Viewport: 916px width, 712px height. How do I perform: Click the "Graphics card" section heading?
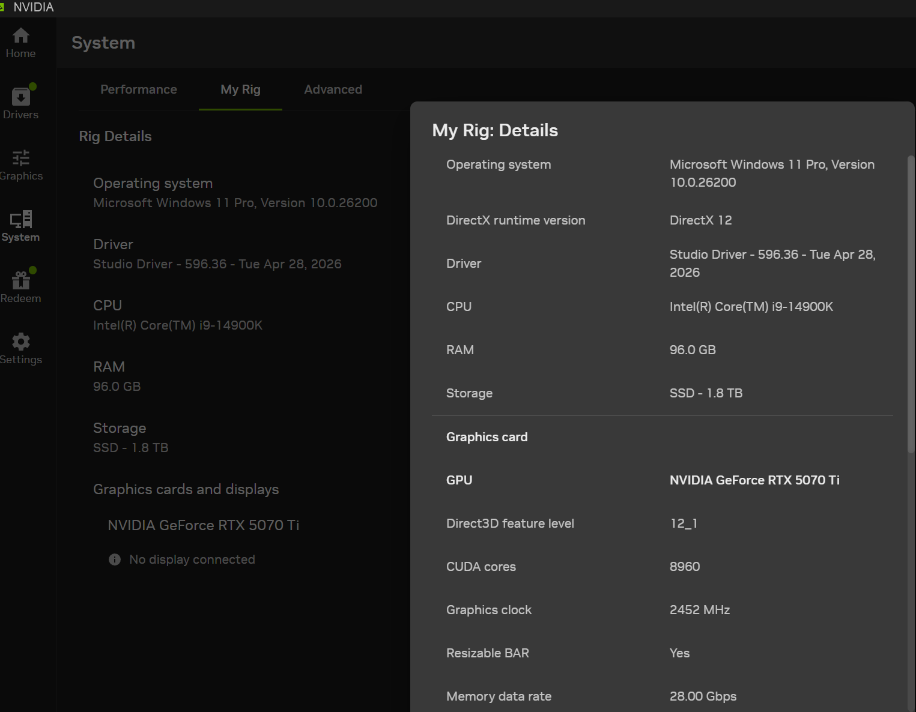(x=487, y=437)
